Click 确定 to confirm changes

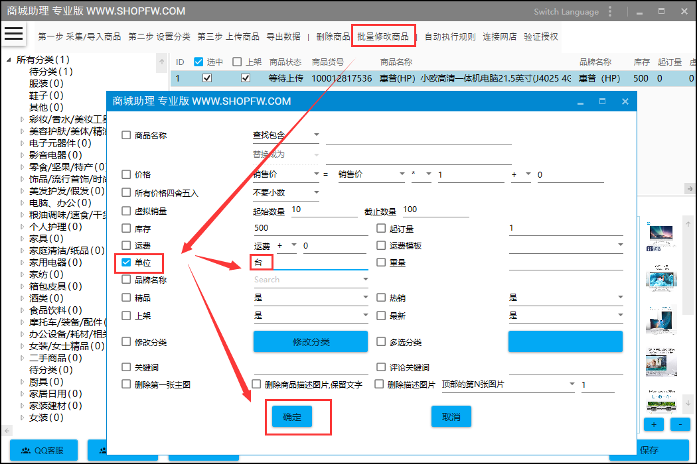[292, 417]
